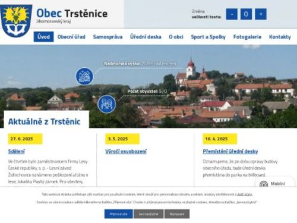
Task: Choose only necessary cookies button
Action: 148,214
